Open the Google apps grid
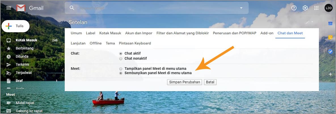This screenshot has height=114, width=336. (316, 8)
